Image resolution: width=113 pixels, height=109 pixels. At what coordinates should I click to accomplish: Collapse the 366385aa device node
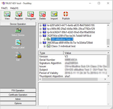click(x=41, y=43)
